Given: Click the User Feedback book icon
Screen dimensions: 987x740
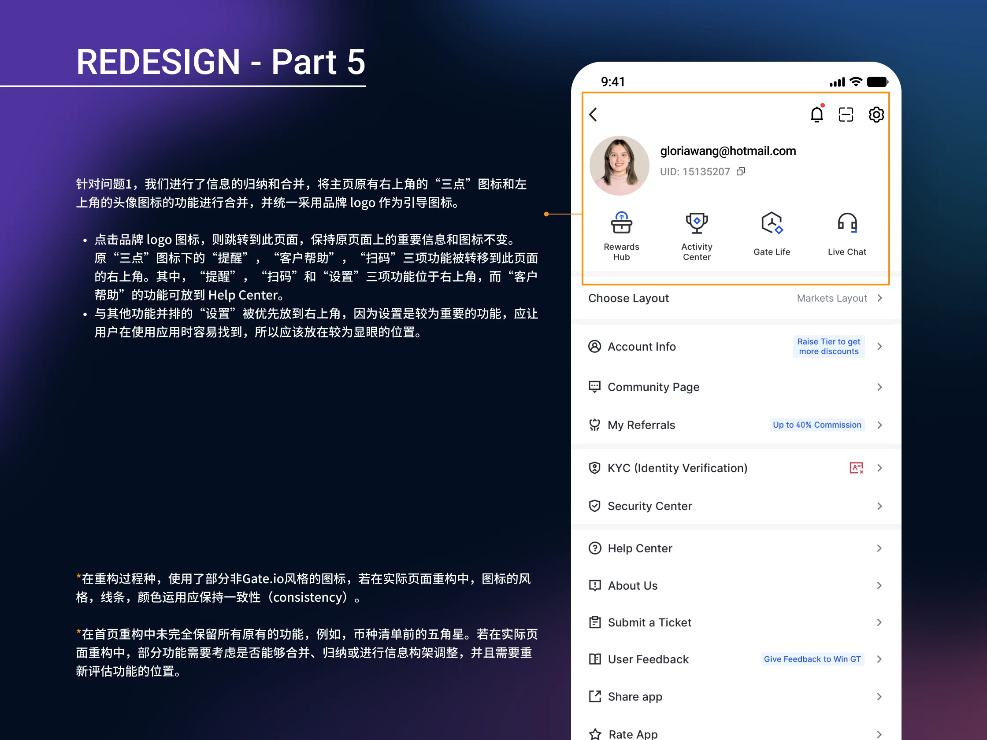Looking at the screenshot, I should (595, 659).
